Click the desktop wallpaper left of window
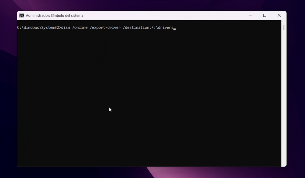 point(8,89)
